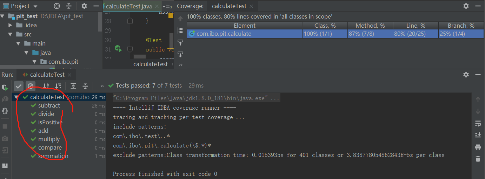Clear console with trash icon
The width and height of the screenshot is (485, 179).
(478, 159)
